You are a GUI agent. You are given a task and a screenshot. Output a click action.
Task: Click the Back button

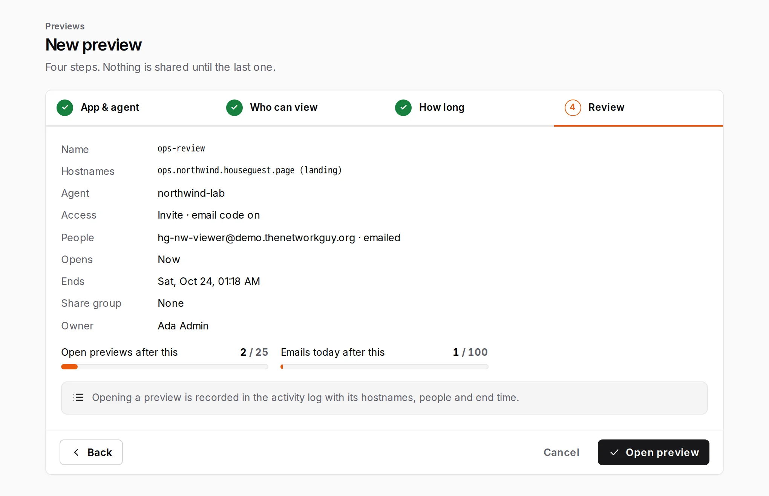coord(91,452)
